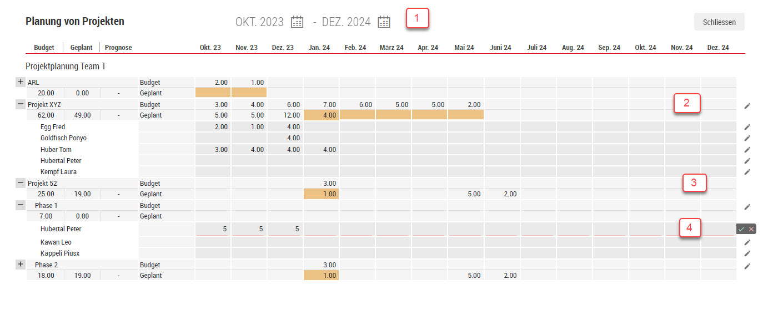
Task: Click Phase 1 budget total 7.00
Action: 46,216
